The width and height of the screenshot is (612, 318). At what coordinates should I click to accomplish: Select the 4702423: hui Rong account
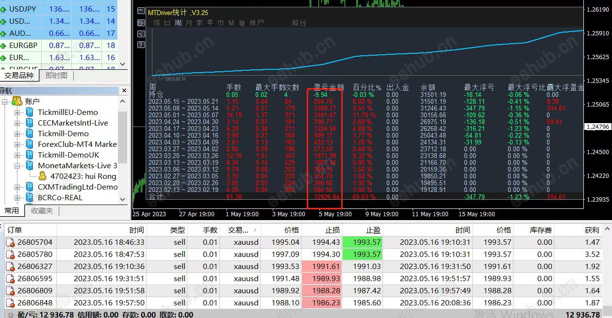[83, 176]
